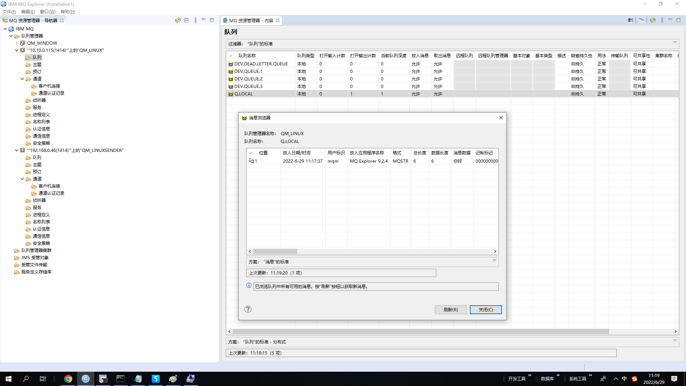
Task: Sort by the 队列名称 column header
Action: pyautogui.click(x=247, y=56)
